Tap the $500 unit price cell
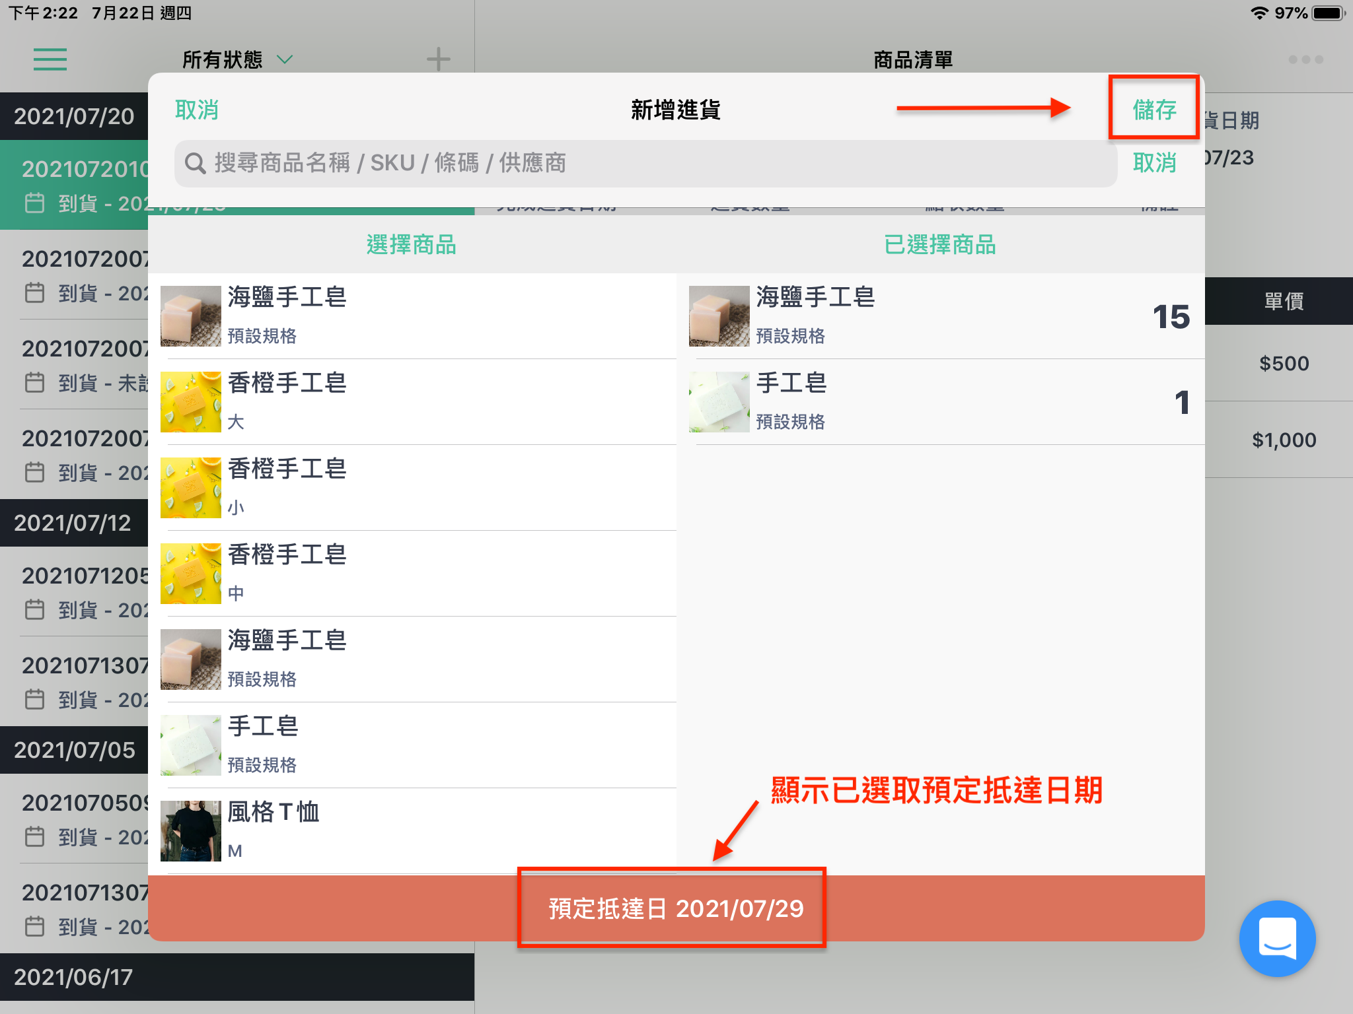 click(x=1284, y=363)
